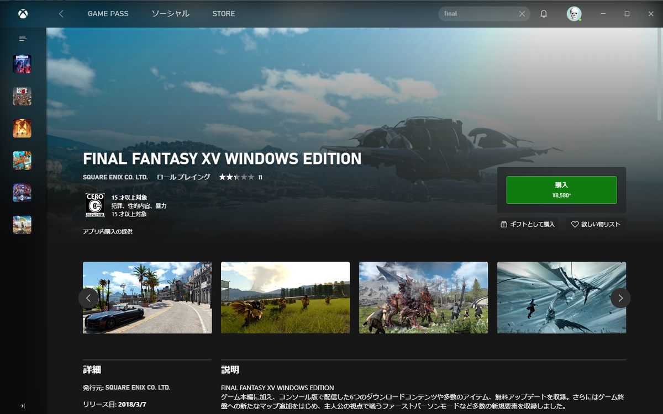Screen dimensions: 663x414
Task: Open the orange fiery game icon in the sidebar
Action: tap(22, 128)
